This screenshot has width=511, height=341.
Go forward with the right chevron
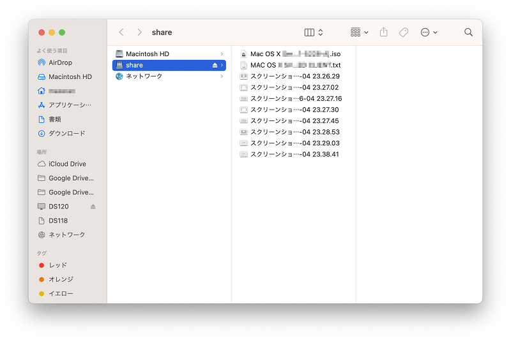coord(139,32)
